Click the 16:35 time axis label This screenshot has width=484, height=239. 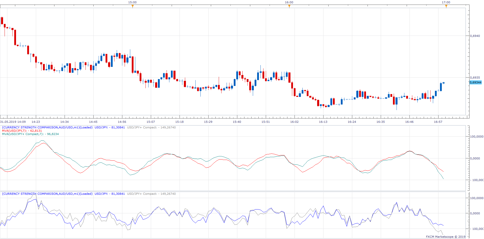[x=381, y=122]
